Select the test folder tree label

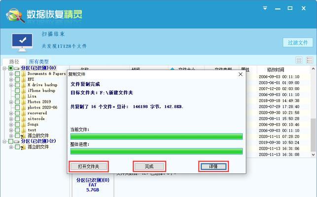[32, 130]
